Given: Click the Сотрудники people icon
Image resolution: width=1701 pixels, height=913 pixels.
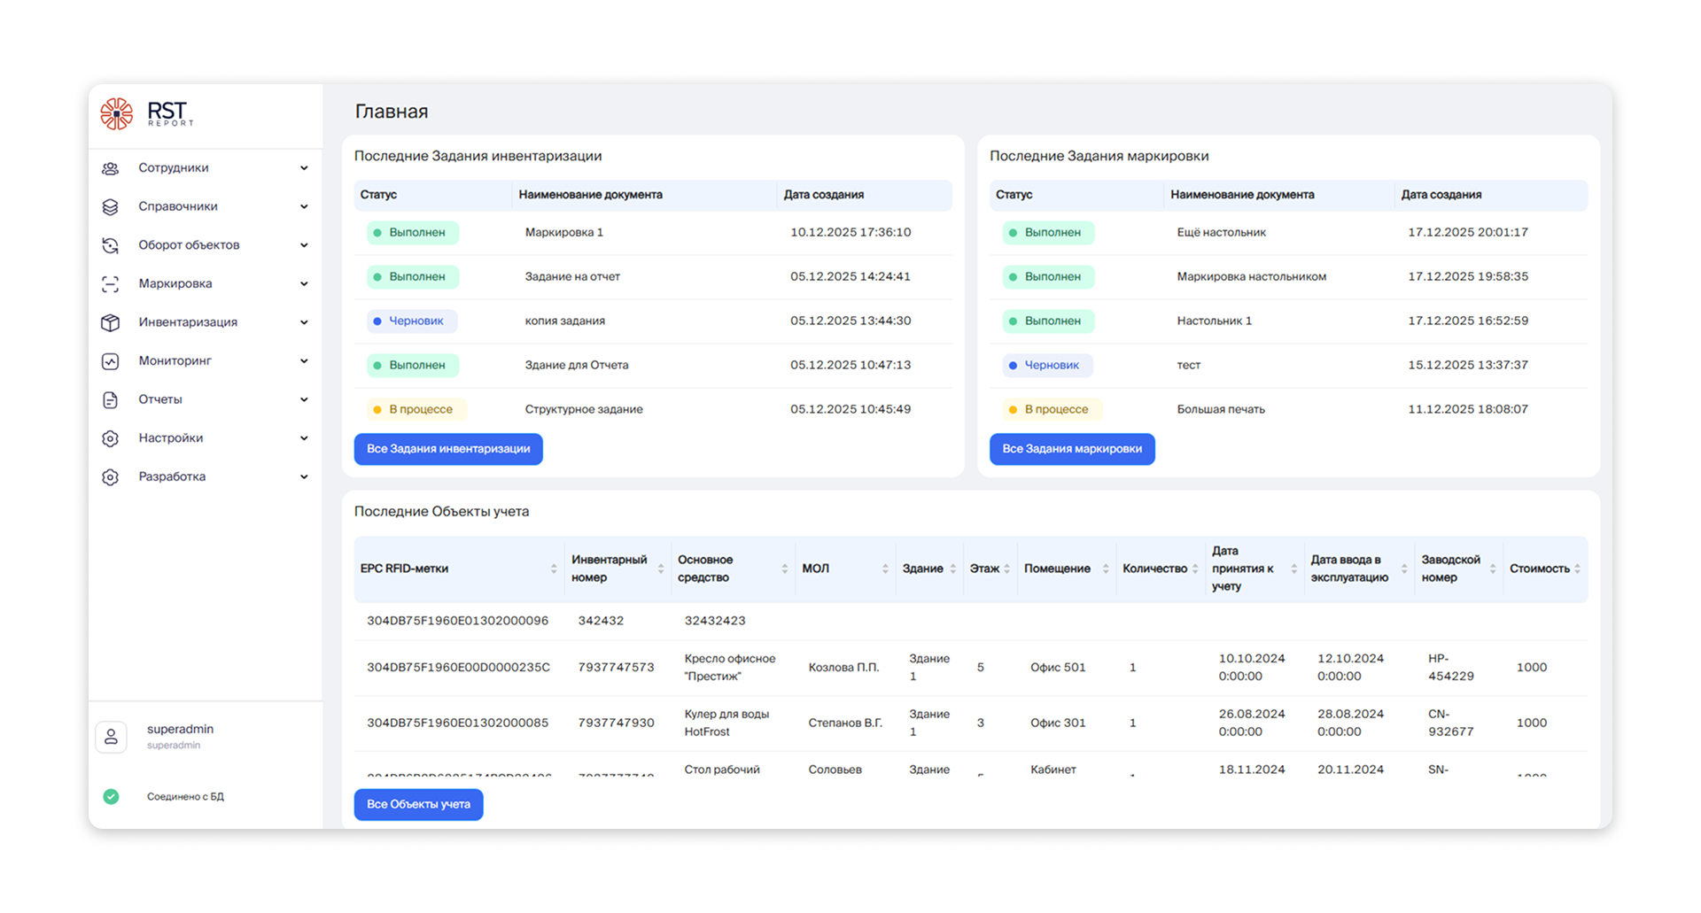Looking at the screenshot, I should click(x=111, y=168).
